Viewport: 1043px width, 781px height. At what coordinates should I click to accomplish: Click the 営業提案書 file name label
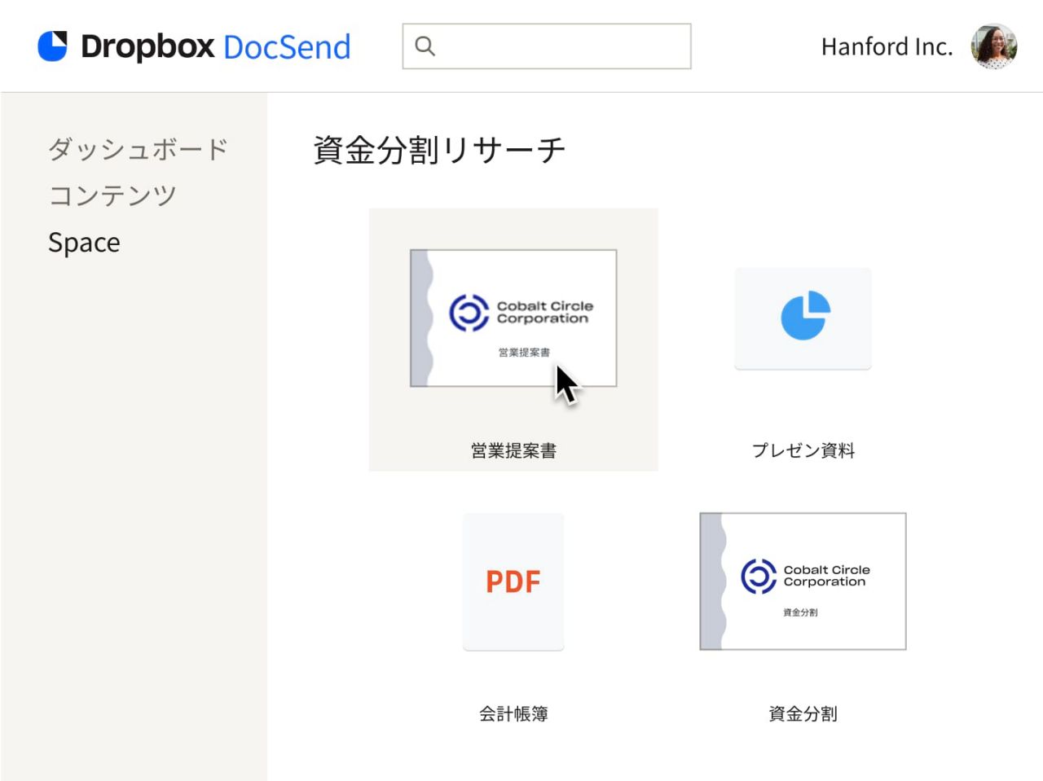pos(513,450)
